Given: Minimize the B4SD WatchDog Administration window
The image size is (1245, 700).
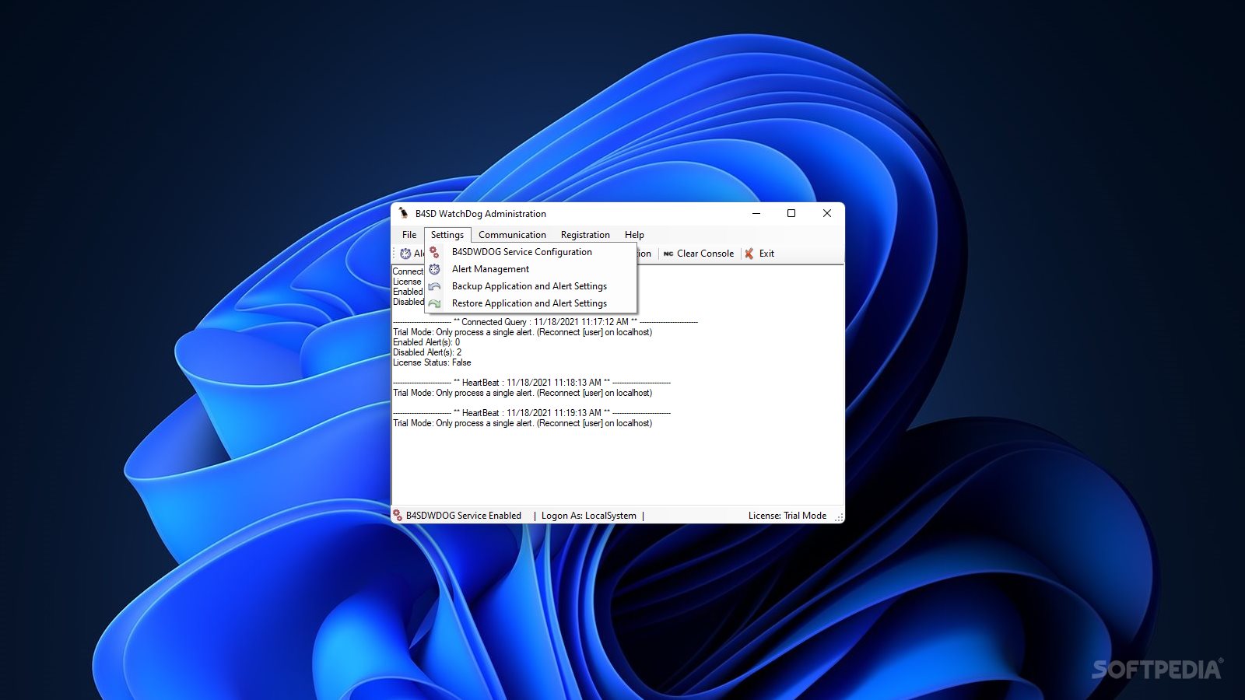Looking at the screenshot, I should [756, 213].
